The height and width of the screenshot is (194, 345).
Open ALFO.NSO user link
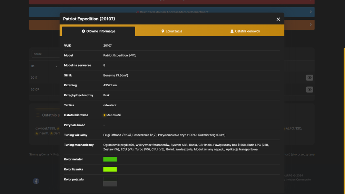294,128
